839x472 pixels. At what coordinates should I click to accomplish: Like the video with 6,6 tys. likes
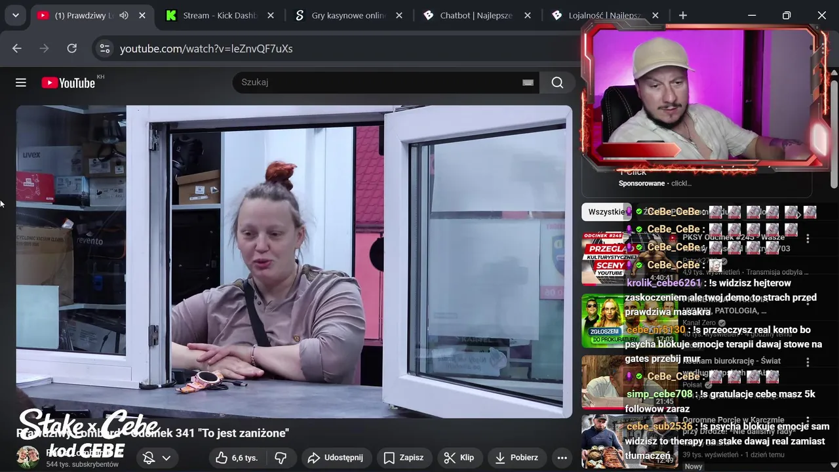237,458
